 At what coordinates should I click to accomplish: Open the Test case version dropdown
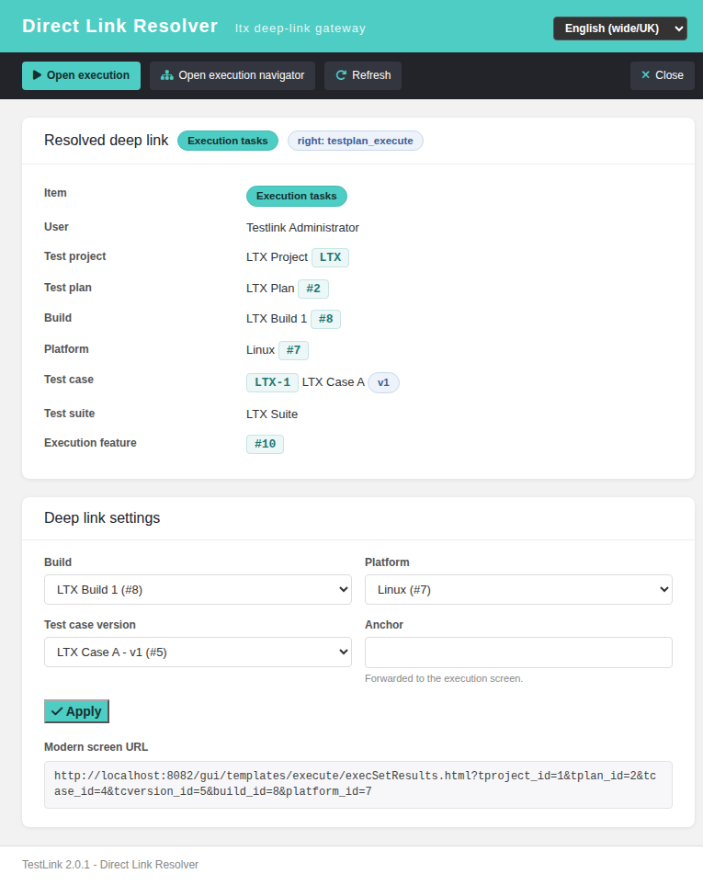pyautogui.click(x=198, y=652)
